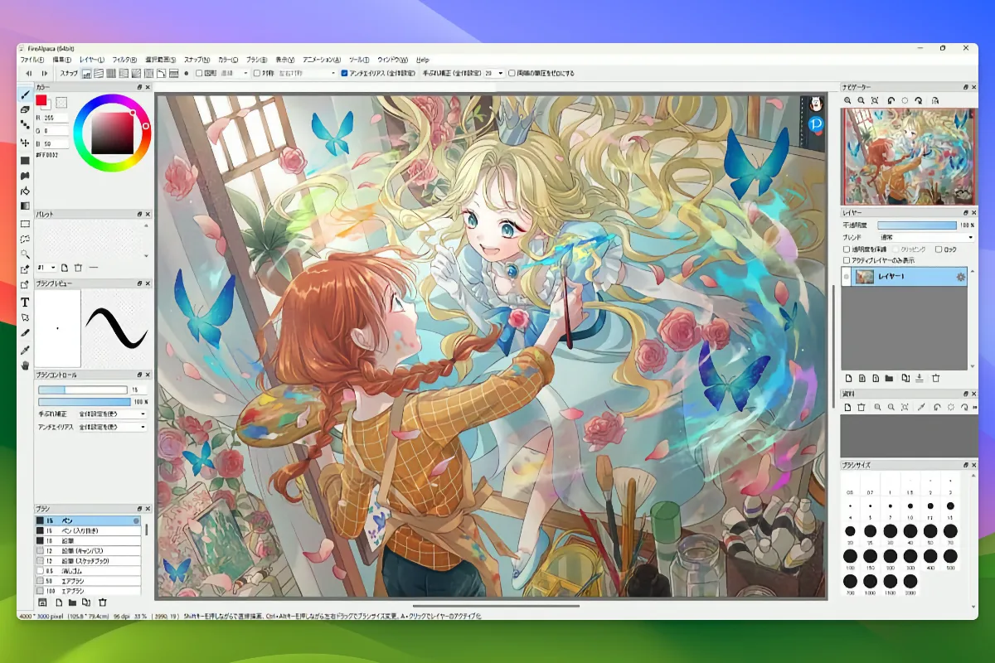Screen dimensions: 995x663
Task: Open the フィルタ menu
Action: tap(124, 60)
